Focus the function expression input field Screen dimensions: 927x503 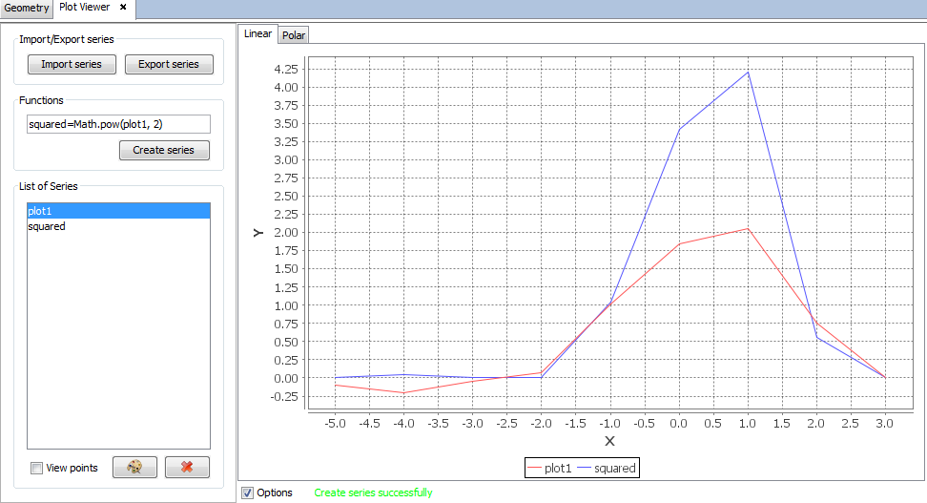pos(118,124)
